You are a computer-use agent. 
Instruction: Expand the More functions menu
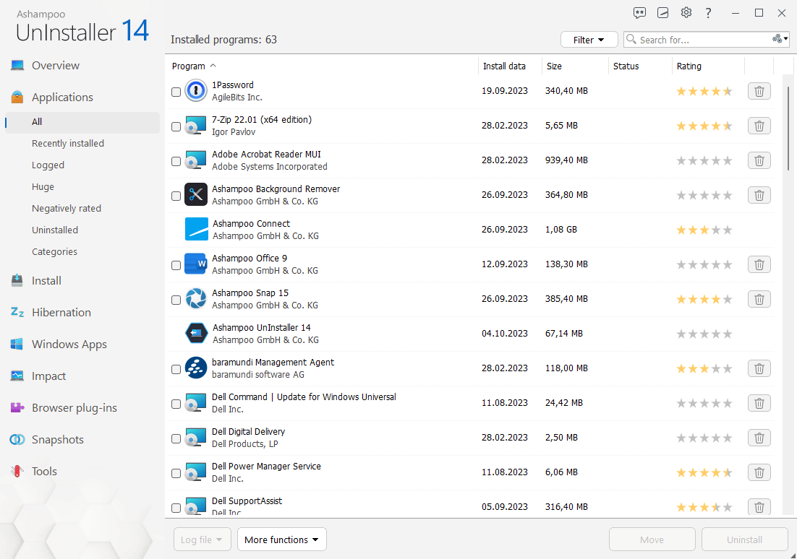point(281,539)
